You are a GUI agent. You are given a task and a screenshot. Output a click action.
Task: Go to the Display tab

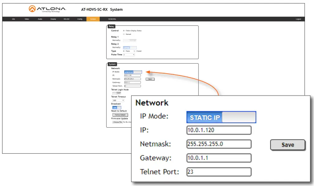[x=53, y=19]
